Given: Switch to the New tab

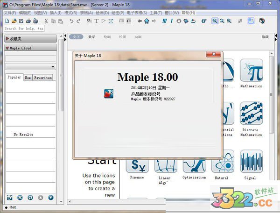Looking at the screenshot, I should click(x=28, y=78).
